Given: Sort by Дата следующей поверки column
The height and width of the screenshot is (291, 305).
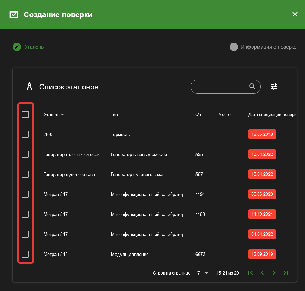Looking at the screenshot, I should tap(272, 115).
